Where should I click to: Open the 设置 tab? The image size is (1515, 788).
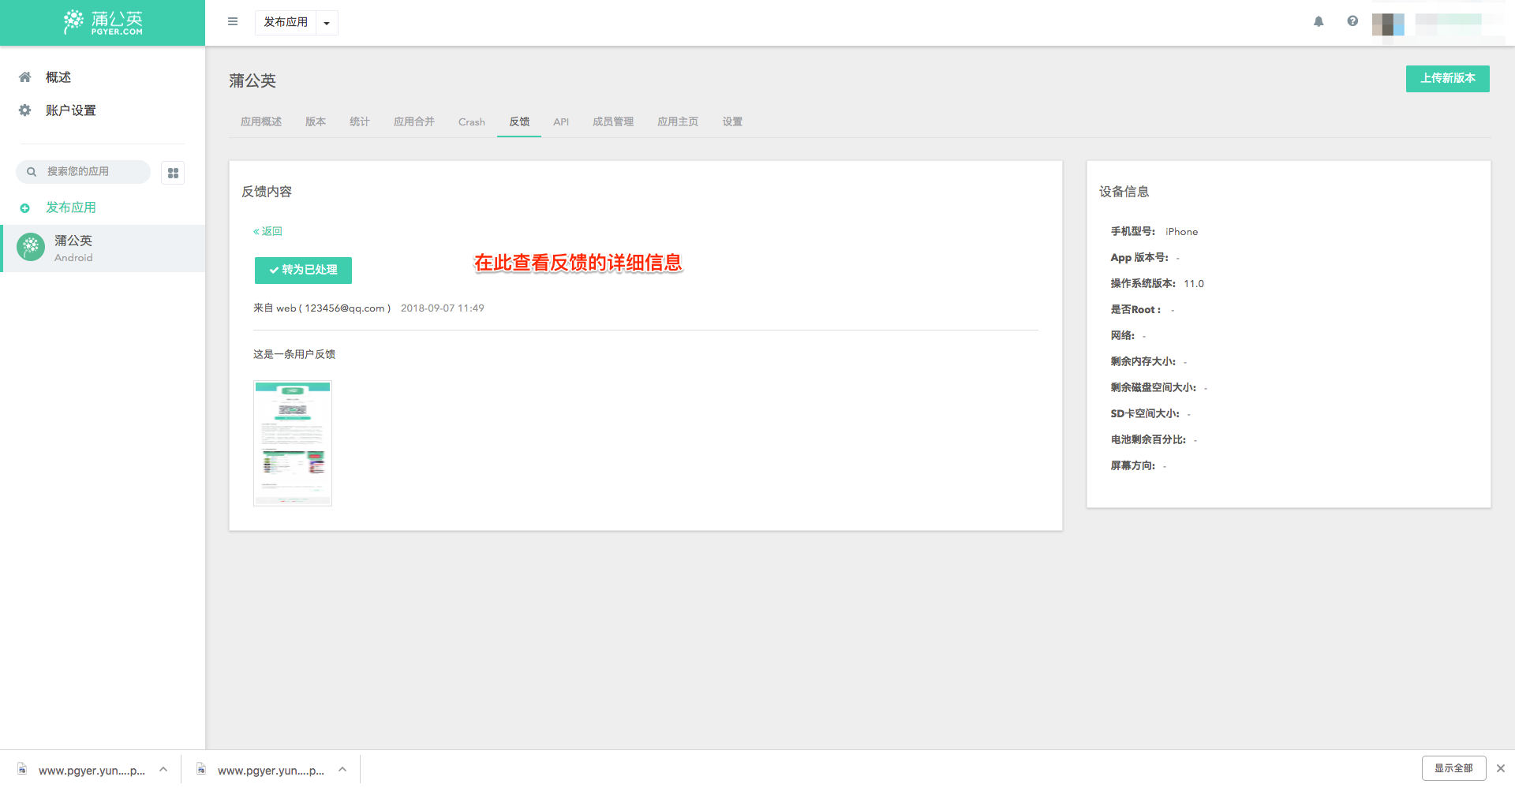pos(732,121)
